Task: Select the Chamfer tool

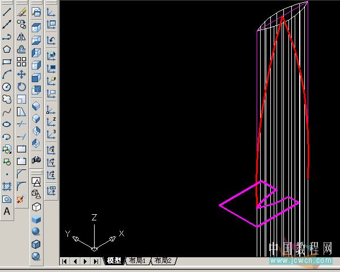Action: pyautogui.click(x=22, y=174)
